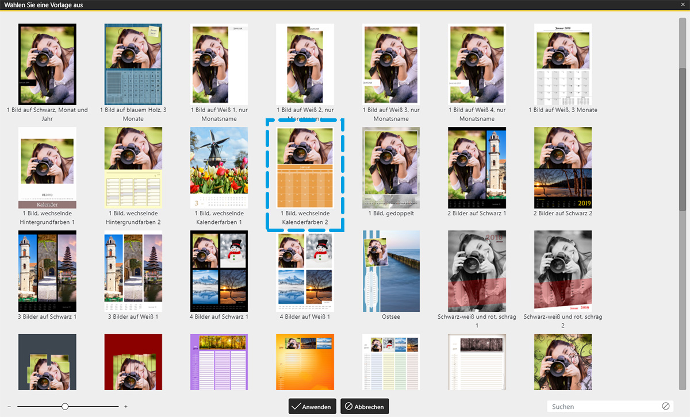Click into the Suchen search field
Screen dimensions: 690x417
point(604,407)
